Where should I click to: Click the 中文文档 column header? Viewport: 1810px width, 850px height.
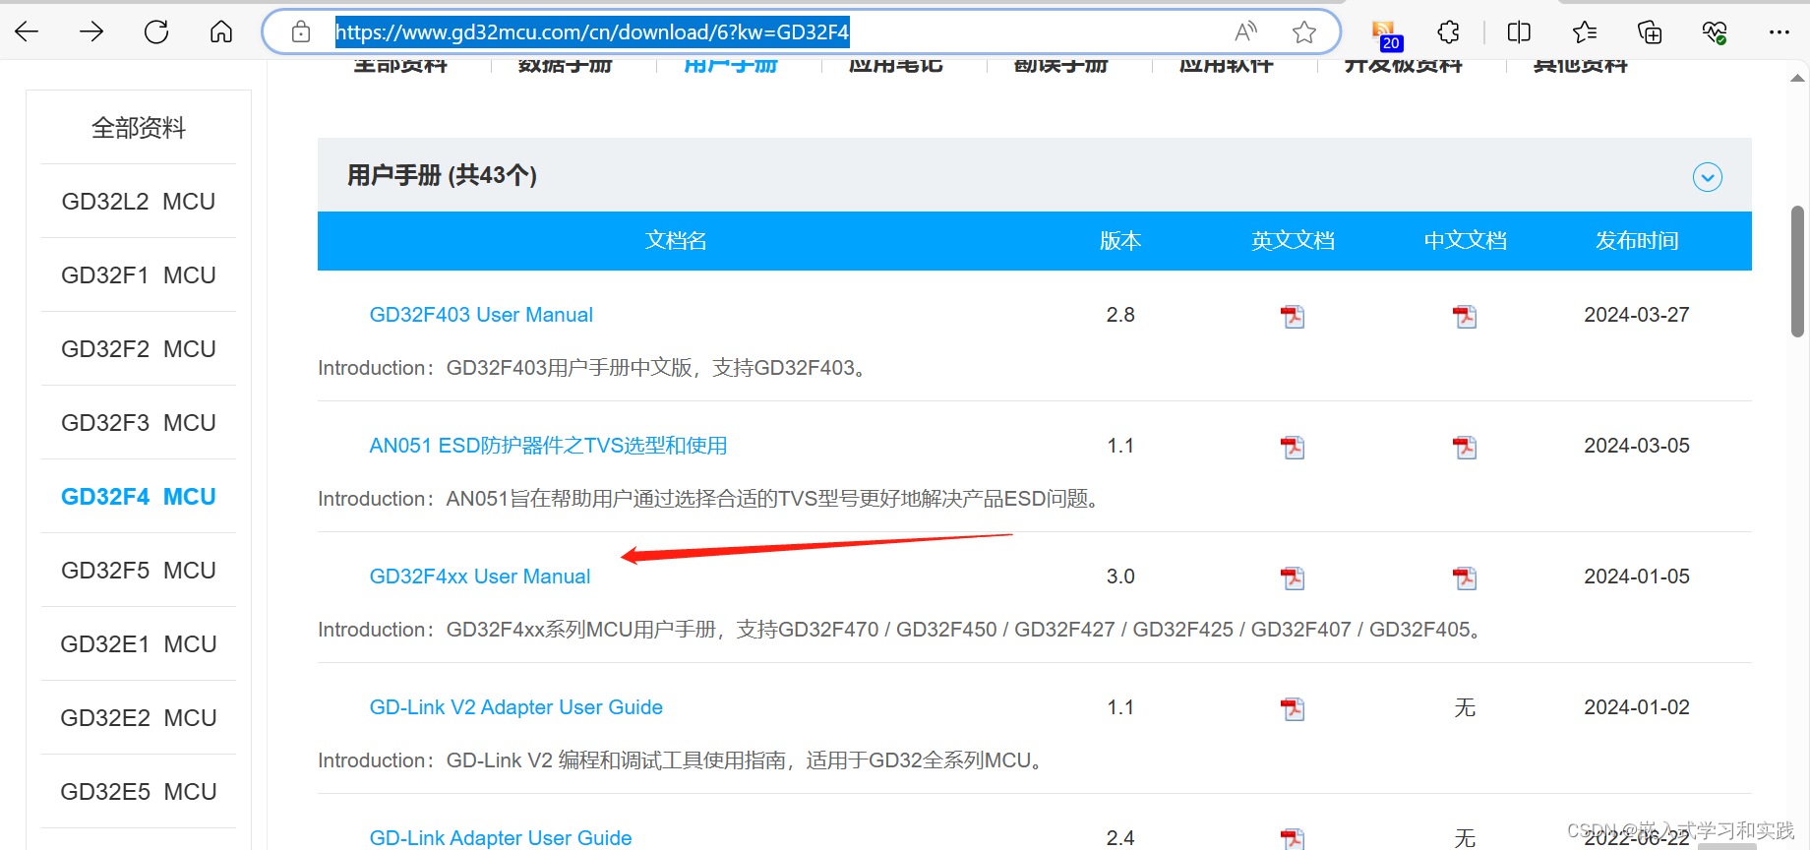point(1465,241)
